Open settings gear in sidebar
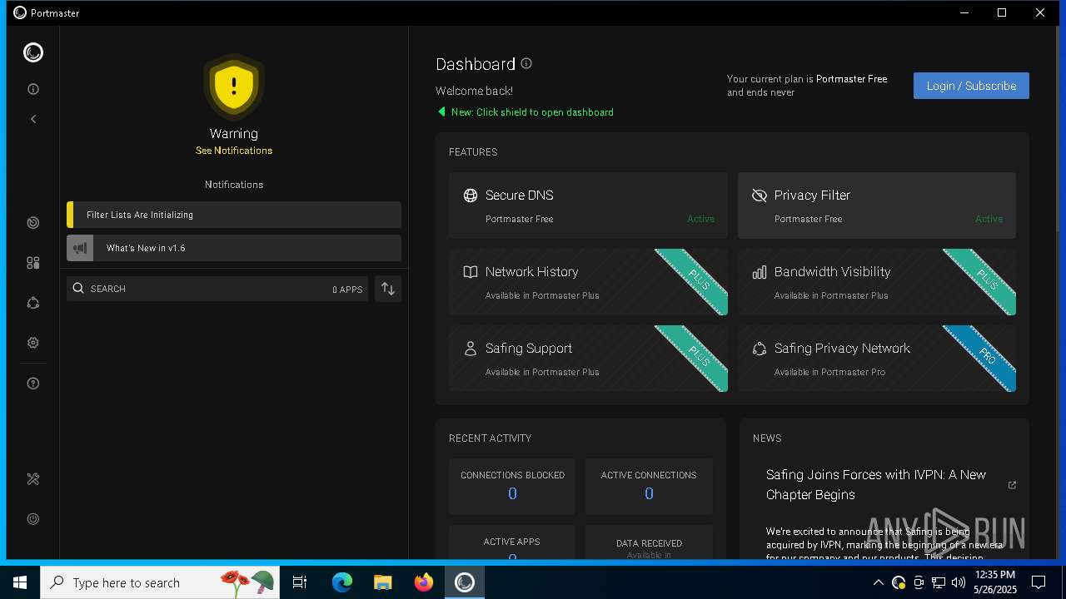 pos(33,343)
